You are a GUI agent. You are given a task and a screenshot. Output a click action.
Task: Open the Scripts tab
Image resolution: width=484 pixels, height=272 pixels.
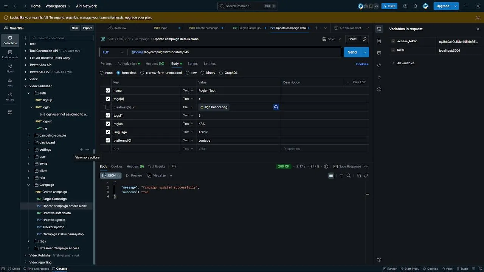coord(192,64)
